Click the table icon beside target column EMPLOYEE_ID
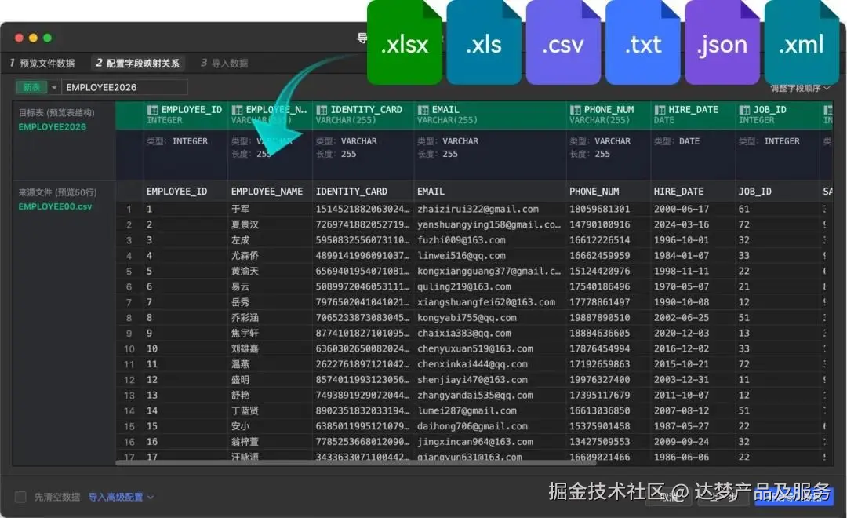Image resolution: width=847 pixels, height=518 pixels. [152, 110]
